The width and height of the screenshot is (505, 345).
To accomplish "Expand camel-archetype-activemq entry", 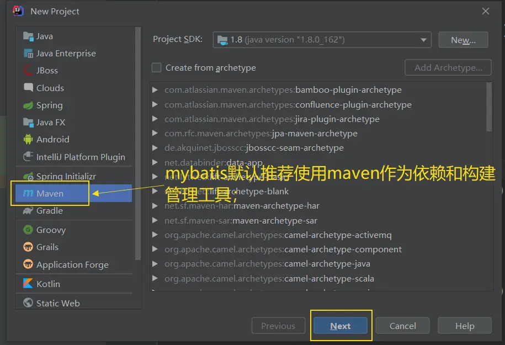I will coord(155,235).
